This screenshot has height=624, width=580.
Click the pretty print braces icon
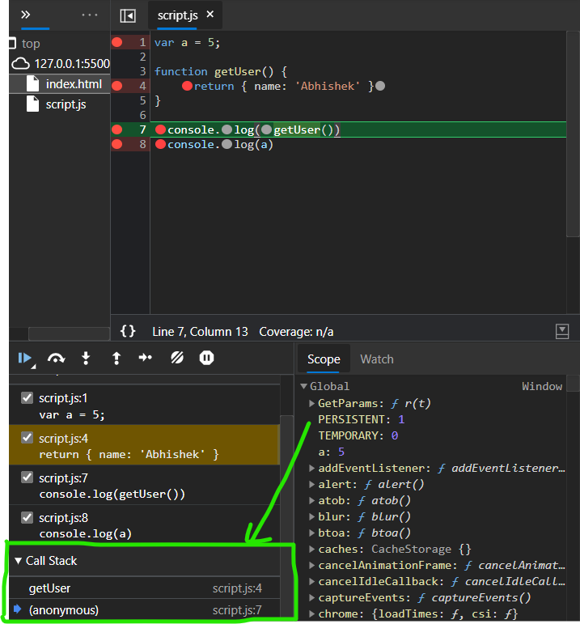pyautogui.click(x=128, y=331)
